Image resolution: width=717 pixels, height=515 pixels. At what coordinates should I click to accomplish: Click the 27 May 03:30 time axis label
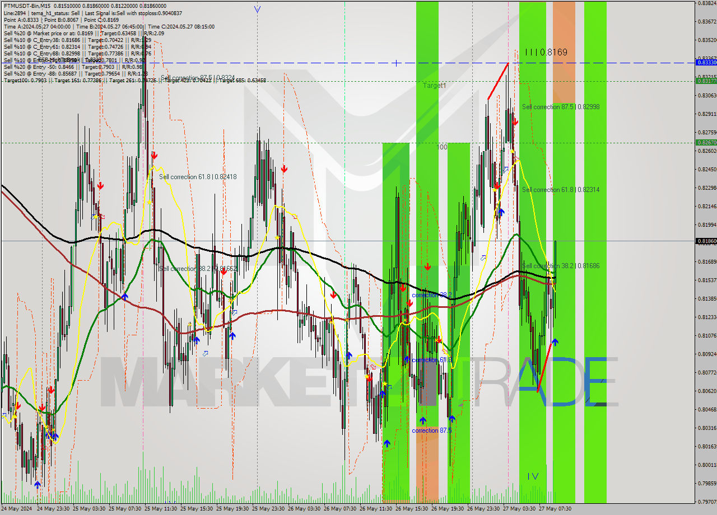click(520, 509)
